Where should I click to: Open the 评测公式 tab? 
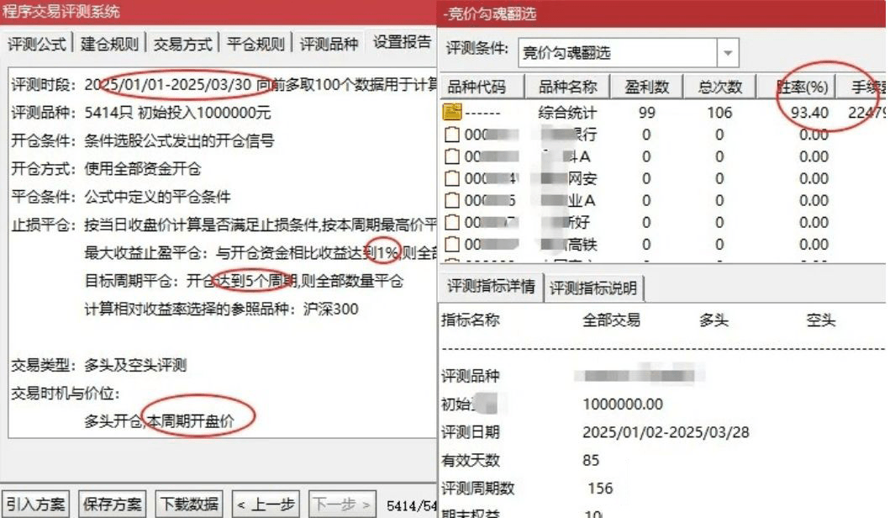coord(37,44)
